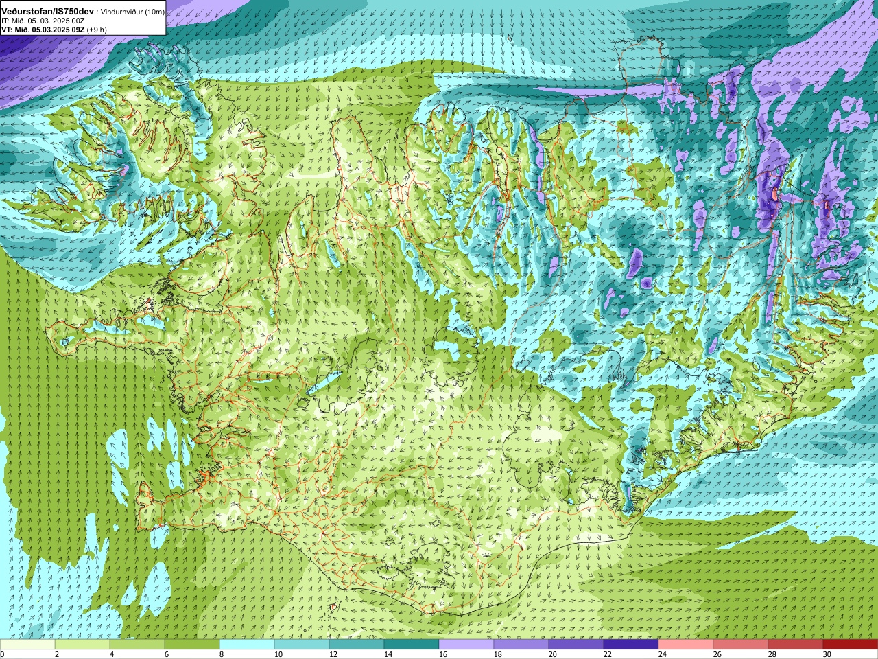Image resolution: width=878 pixels, height=659 pixels.
Task: Click the legend scale number 2
Action: coord(57,654)
